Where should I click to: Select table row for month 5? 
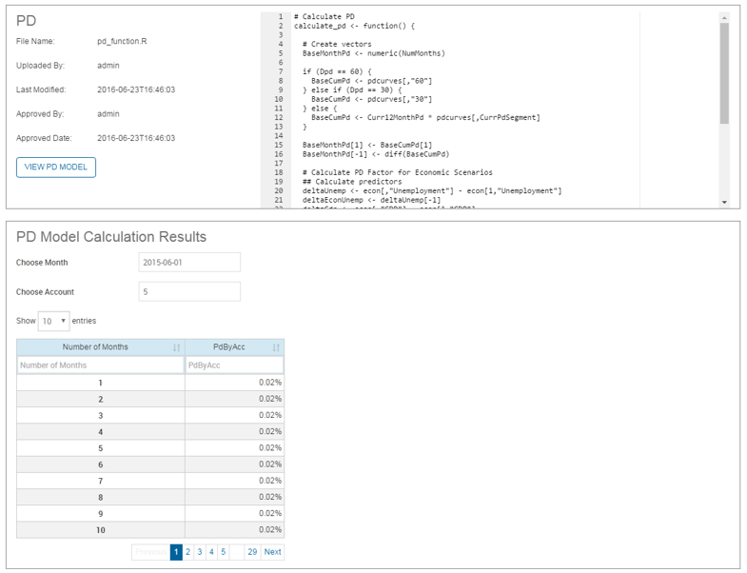pyautogui.click(x=149, y=448)
